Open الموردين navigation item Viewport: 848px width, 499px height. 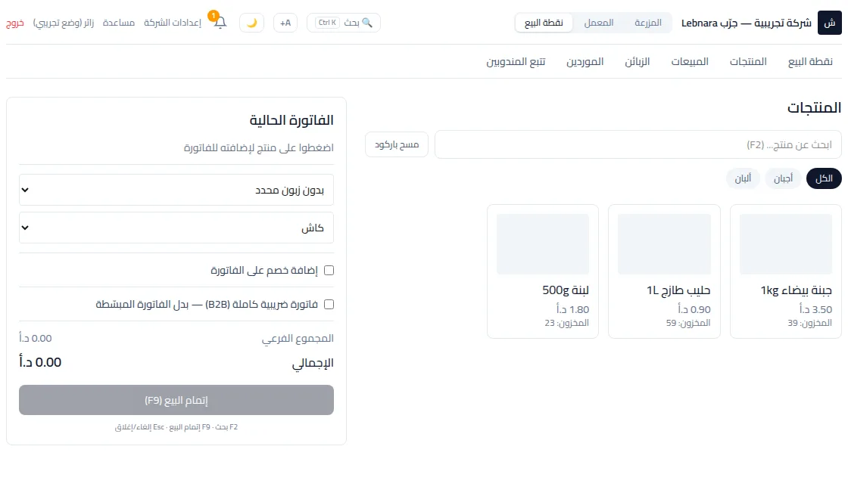(x=585, y=61)
